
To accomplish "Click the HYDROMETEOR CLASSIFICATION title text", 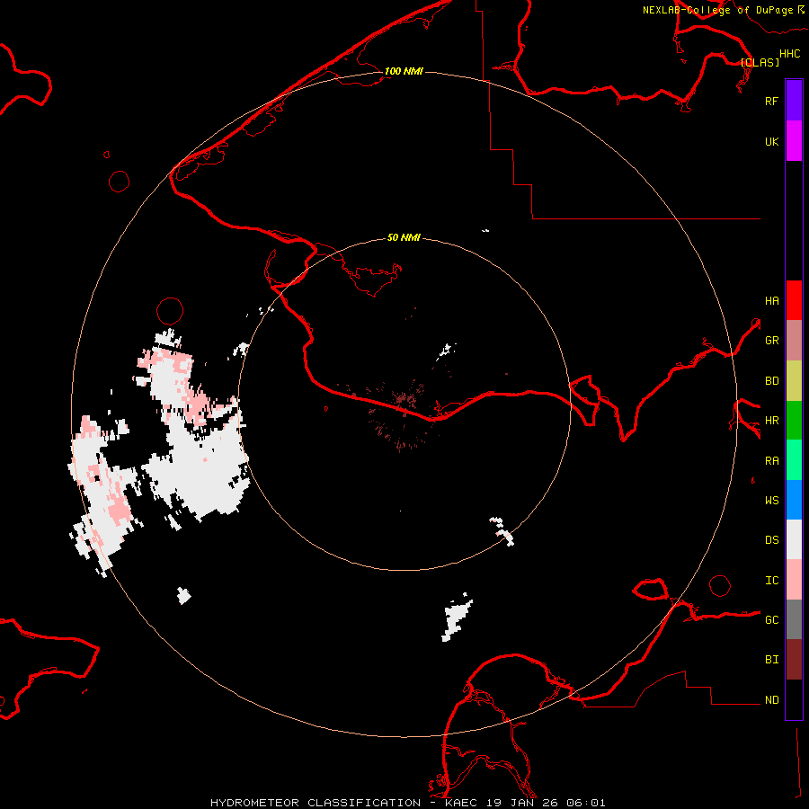I will click(316, 803).
